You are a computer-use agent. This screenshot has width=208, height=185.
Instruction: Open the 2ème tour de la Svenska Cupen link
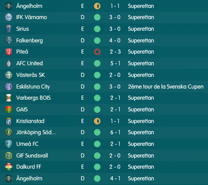tap(166, 87)
